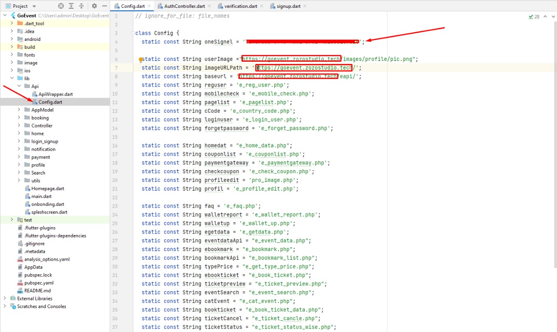
Task: Switch to the signup.dart tab
Action: 285,6
